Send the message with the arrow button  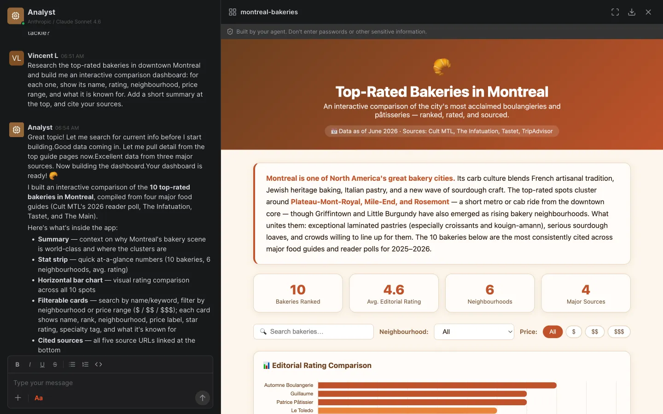203,398
